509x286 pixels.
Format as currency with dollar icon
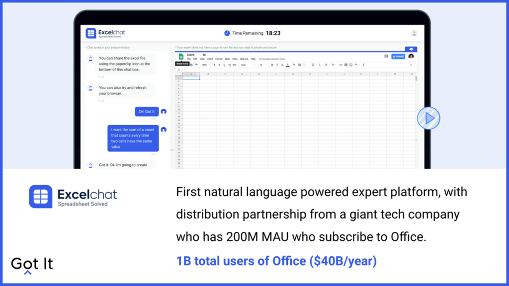tap(214, 65)
